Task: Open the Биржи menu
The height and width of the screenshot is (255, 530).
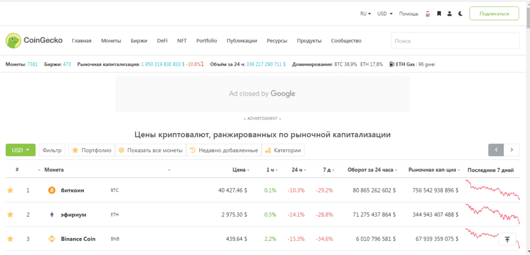Action: click(139, 41)
